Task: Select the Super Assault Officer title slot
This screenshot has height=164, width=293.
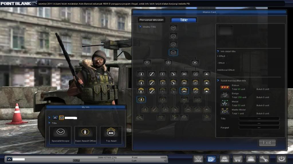Action: point(85,135)
